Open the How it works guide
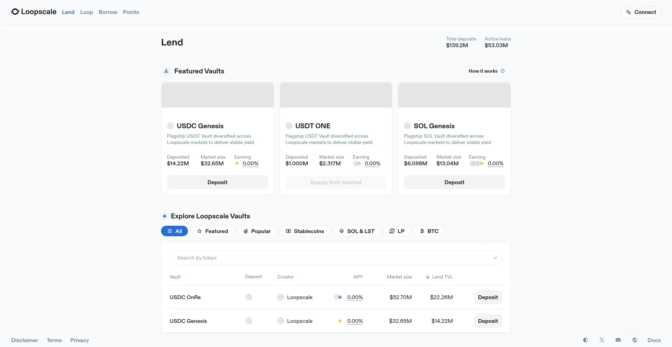 [x=487, y=71]
